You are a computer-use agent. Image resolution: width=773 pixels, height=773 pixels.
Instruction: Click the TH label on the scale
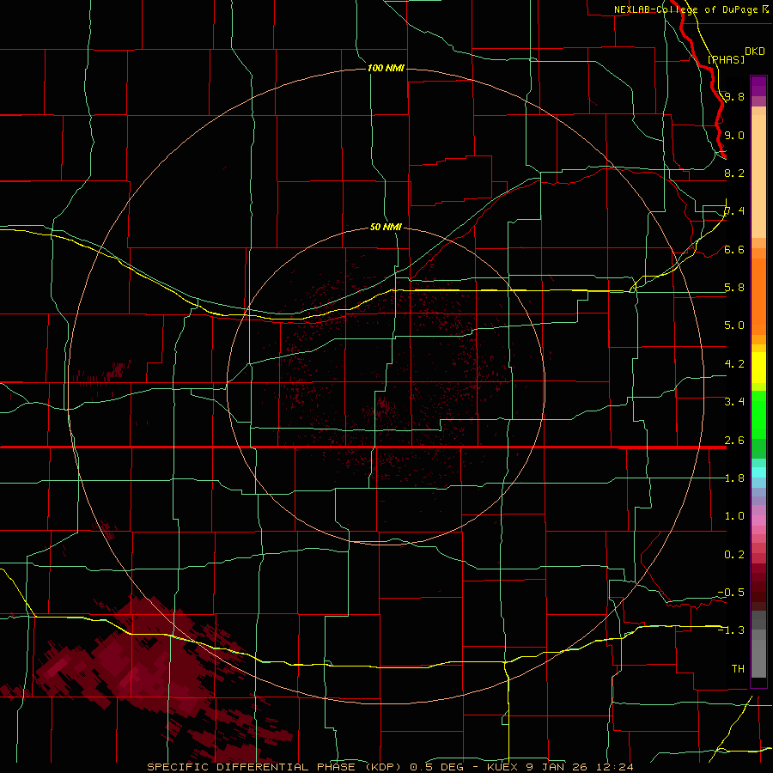pyautogui.click(x=738, y=668)
